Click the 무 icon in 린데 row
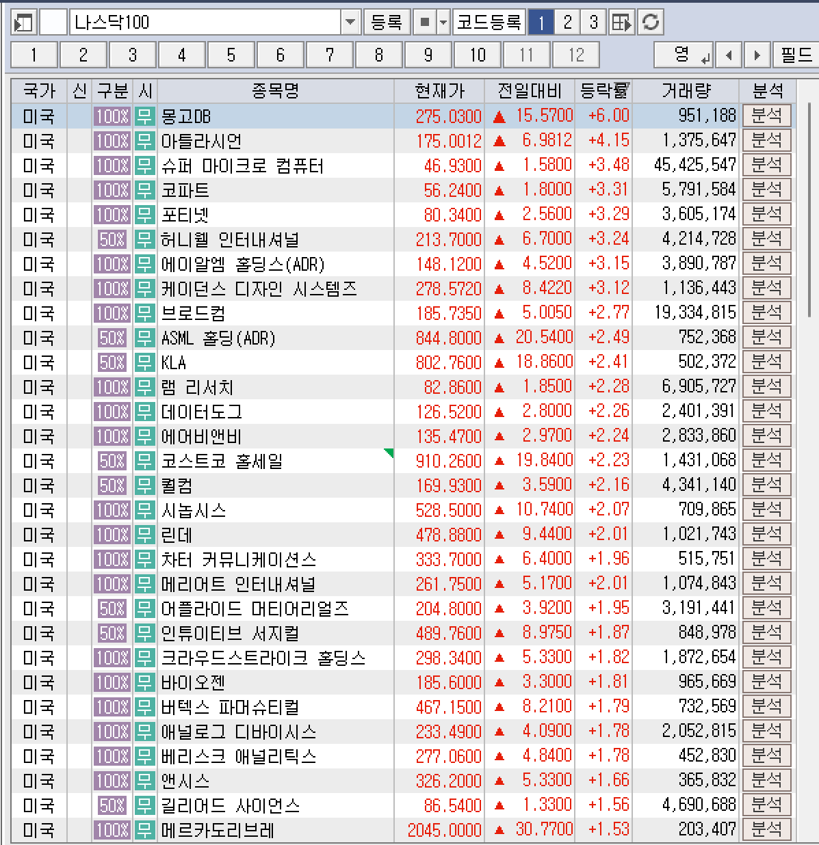 [x=144, y=535]
